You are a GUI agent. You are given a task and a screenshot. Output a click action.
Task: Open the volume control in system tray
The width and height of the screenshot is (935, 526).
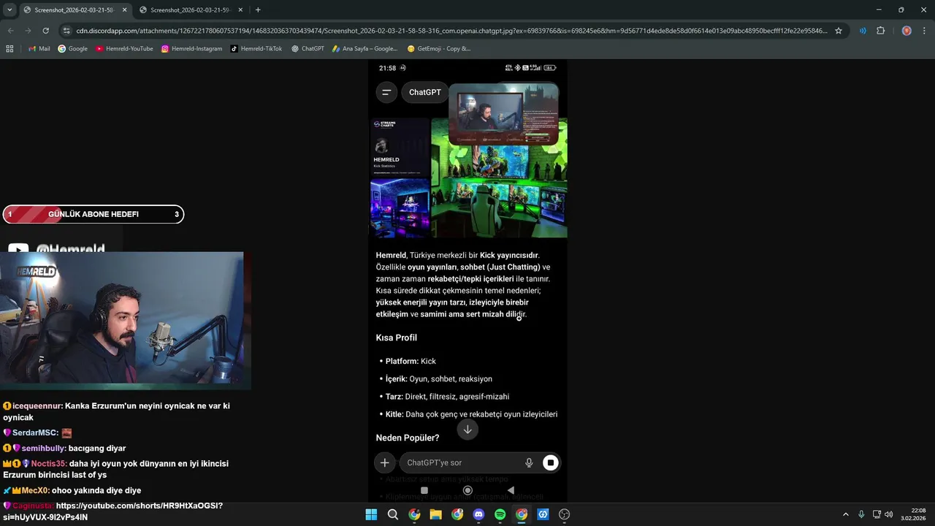pyautogui.click(x=888, y=514)
